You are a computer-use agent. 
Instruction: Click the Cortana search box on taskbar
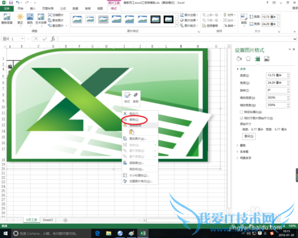[51, 233]
